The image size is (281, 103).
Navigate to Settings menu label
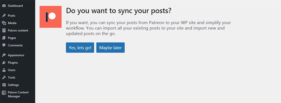tap(13, 85)
